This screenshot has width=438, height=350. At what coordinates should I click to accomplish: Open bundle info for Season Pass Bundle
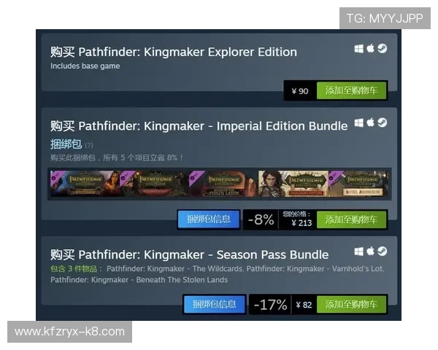click(x=214, y=304)
